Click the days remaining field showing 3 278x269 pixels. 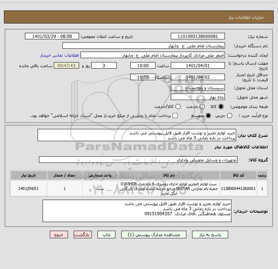point(104,65)
